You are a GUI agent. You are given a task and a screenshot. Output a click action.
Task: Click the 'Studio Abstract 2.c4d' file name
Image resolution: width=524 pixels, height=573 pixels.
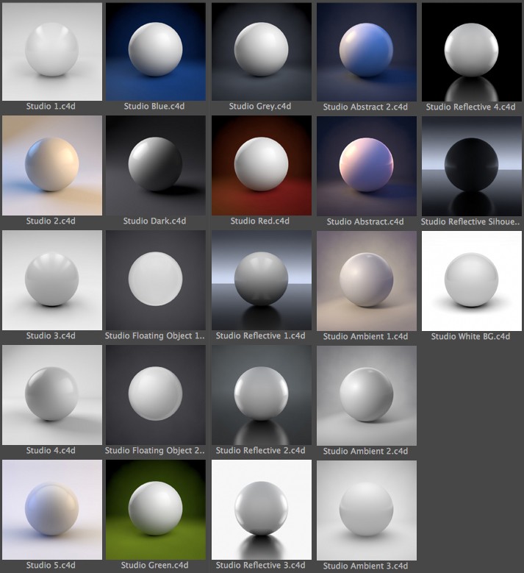[365, 107]
